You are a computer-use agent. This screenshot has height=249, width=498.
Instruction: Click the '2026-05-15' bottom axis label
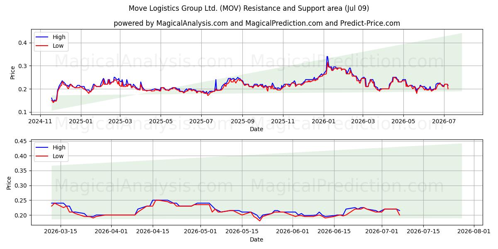point(242,232)
